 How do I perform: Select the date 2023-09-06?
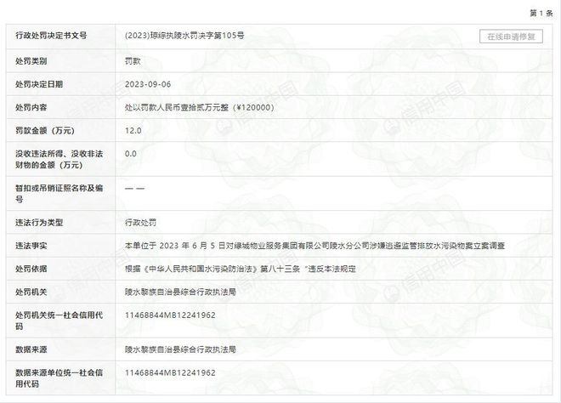pos(148,84)
